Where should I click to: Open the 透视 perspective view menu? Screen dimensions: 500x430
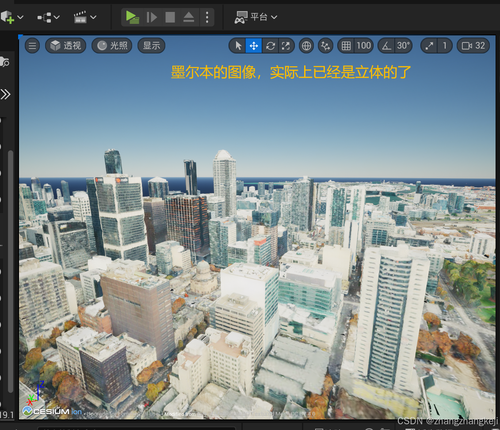tap(66, 46)
